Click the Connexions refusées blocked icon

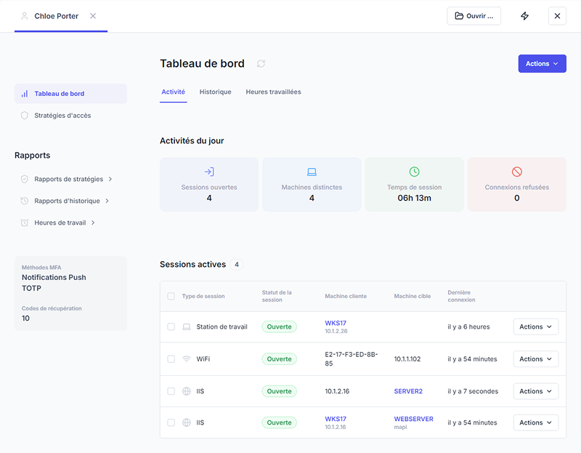[x=517, y=172]
